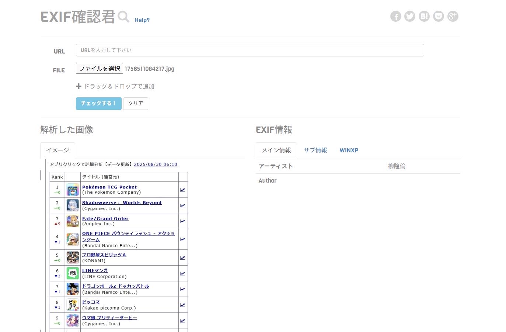
Task: Click the file name 1756511084217.jpg
Action: pyautogui.click(x=150, y=69)
